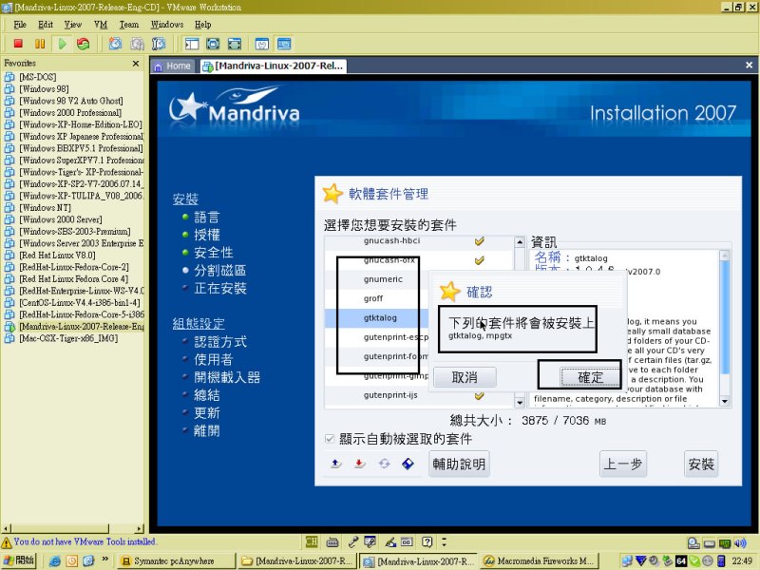Toggle the 顯示自動被選取的套件 checkbox
The image size is (760, 570).
pos(330,439)
